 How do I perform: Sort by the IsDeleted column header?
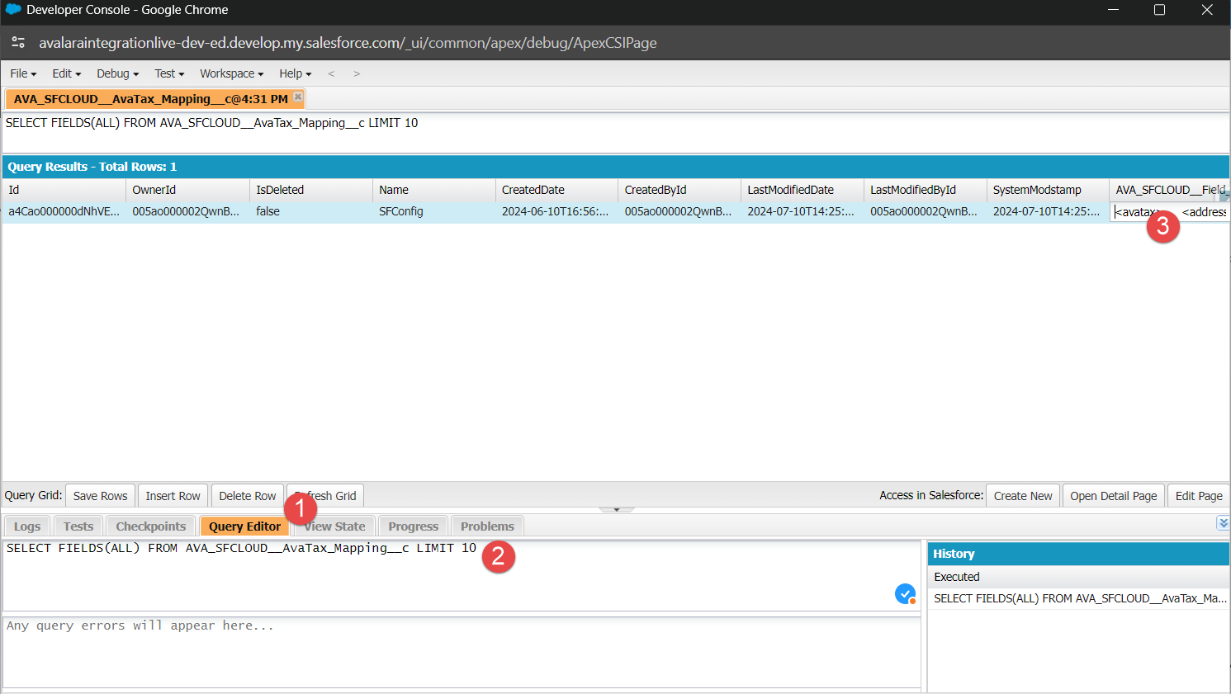[311, 190]
